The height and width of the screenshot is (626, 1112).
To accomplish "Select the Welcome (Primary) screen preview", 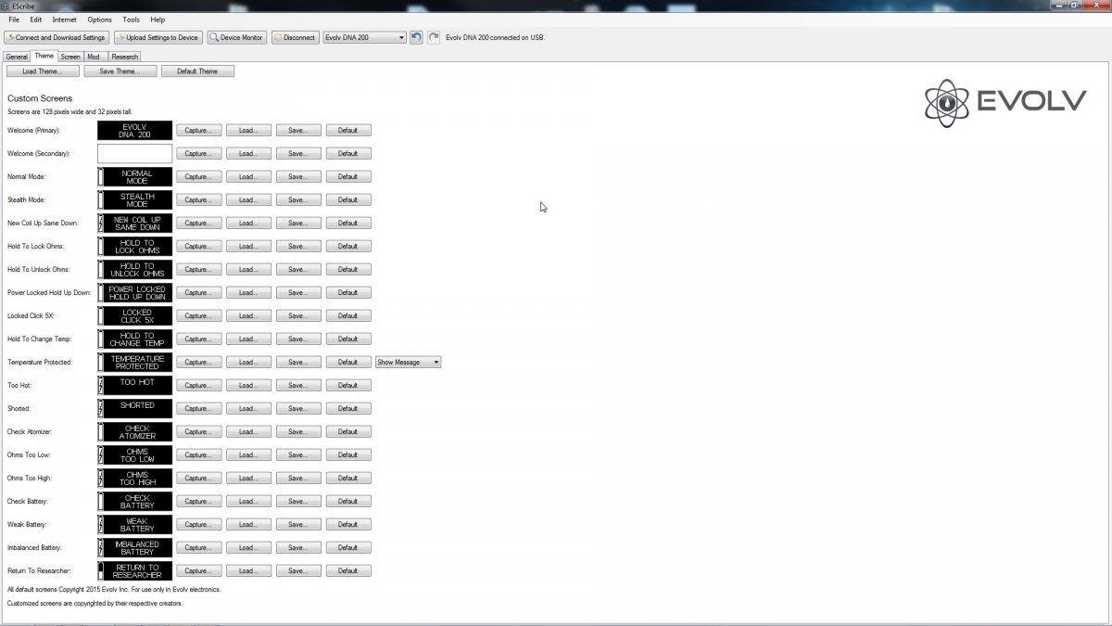I will coord(134,131).
